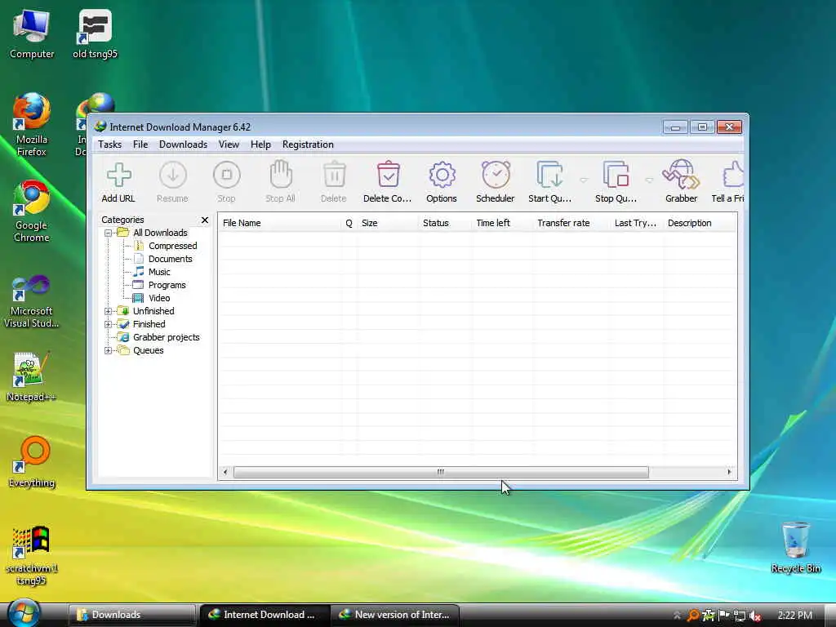Viewport: 836px width, 627px height.
Task: Open the Registration menu
Action: coord(308,145)
